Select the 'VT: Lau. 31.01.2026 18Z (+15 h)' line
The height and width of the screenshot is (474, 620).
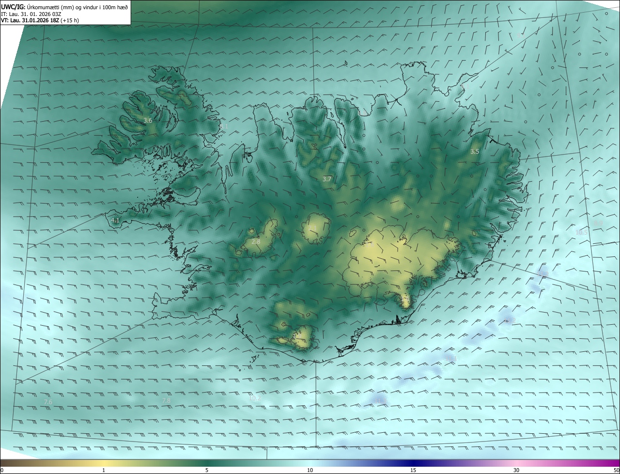40,20
